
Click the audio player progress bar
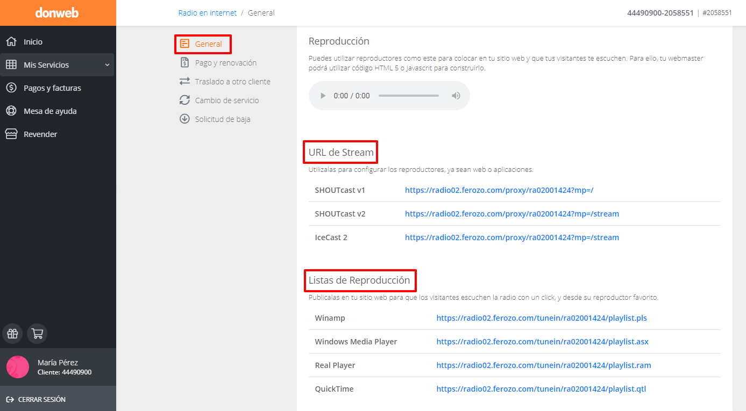[x=409, y=96]
